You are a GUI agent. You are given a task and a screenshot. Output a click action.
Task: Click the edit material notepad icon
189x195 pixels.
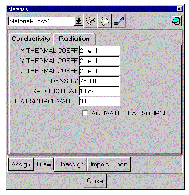click(x=90, y=21)
